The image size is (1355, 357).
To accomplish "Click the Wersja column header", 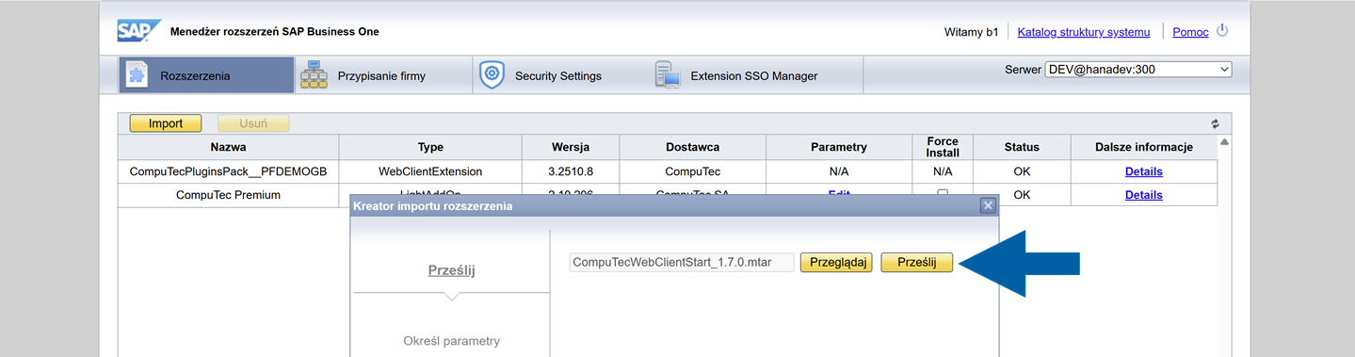I will (571, 147).
